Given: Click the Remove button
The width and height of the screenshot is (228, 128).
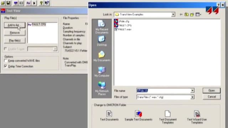Looking at the screenshot, I should [15, 33].
